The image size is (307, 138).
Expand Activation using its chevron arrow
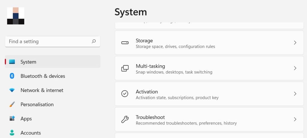[x=295, y=94]
